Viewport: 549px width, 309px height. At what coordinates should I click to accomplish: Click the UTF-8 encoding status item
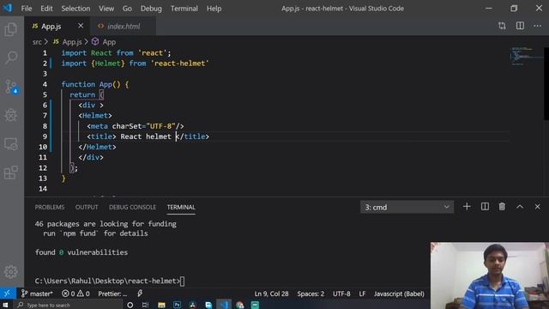tap(341, 294)
